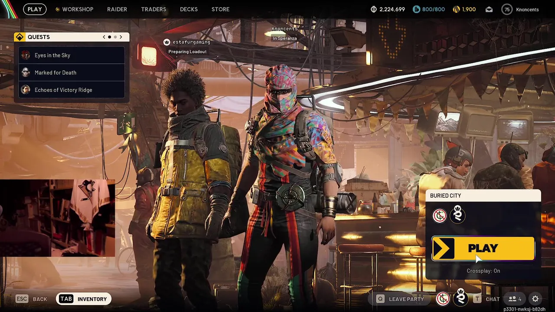Go to next quests page arrow

(121, 37)
